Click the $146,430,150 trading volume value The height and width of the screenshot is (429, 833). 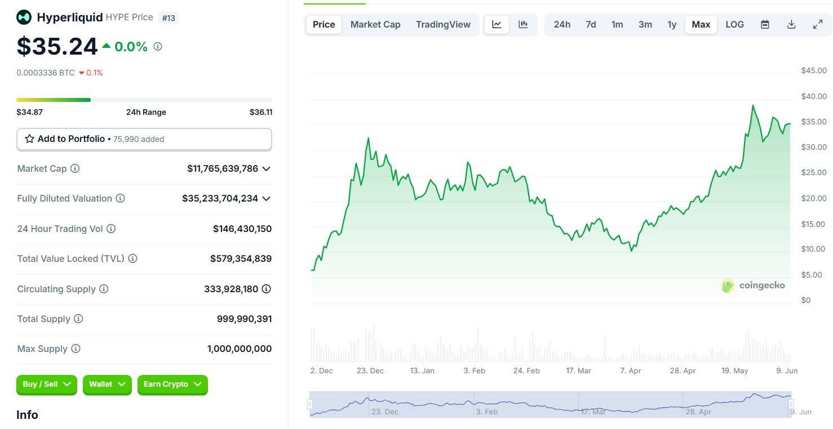[x=242, y=229]
